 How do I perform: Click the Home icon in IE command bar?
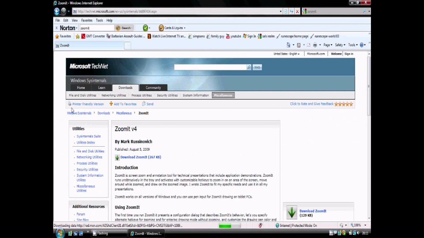(x=289, y=45)
